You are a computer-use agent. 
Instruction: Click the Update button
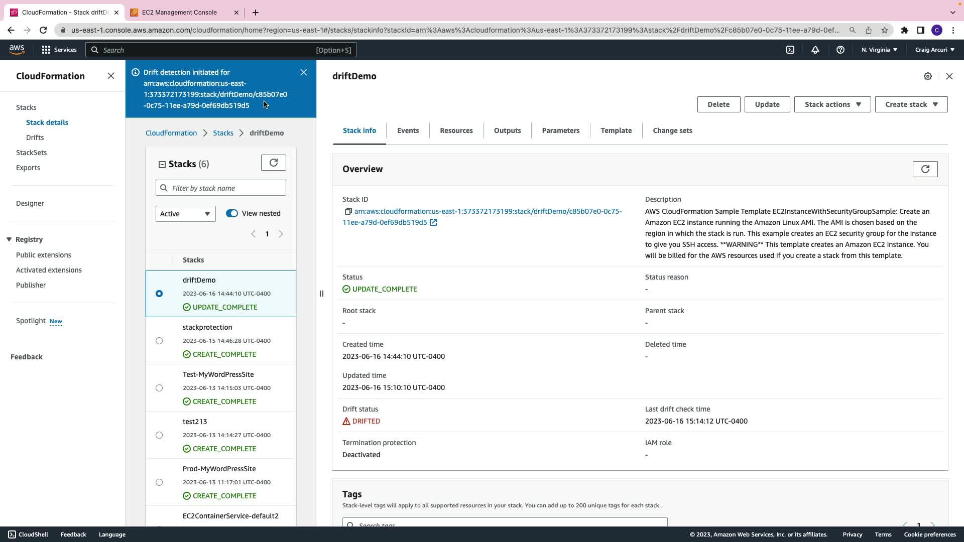[x=767, y=104]
